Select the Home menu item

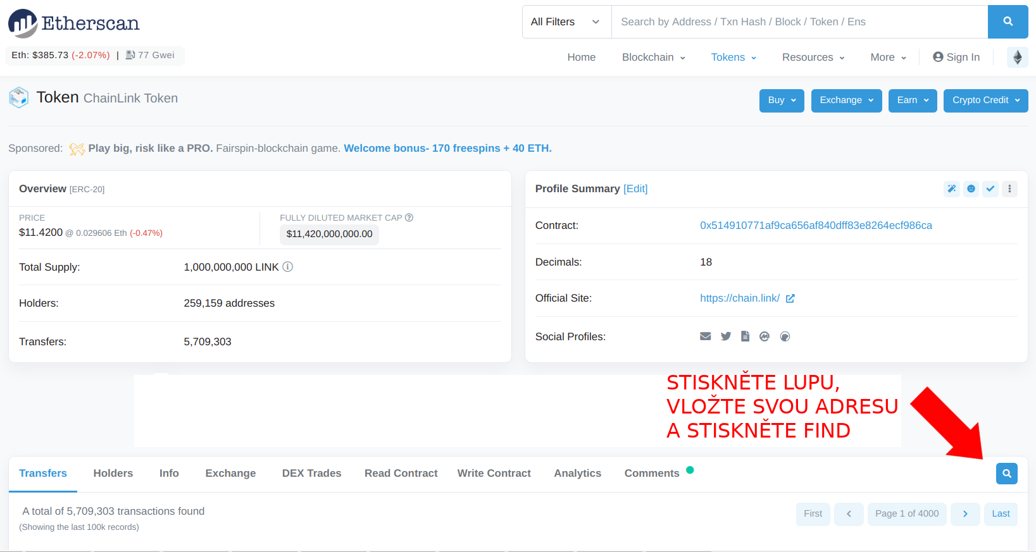click(x=581, y=57)
